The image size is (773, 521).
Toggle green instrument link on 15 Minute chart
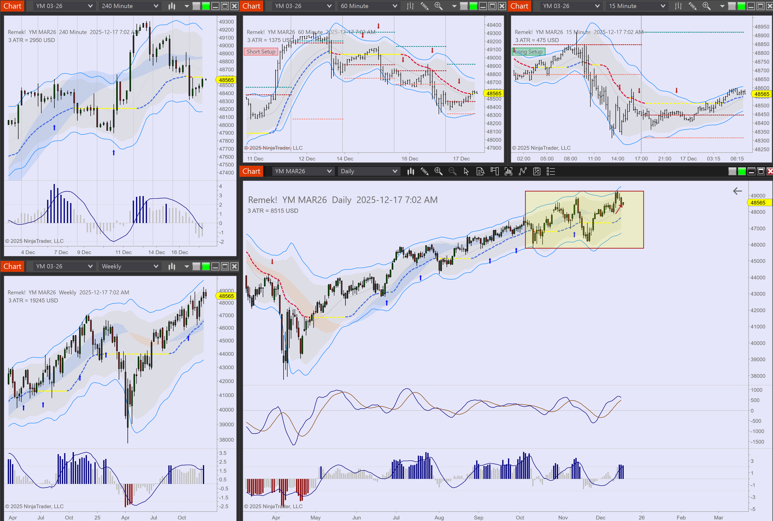(741, 6)
